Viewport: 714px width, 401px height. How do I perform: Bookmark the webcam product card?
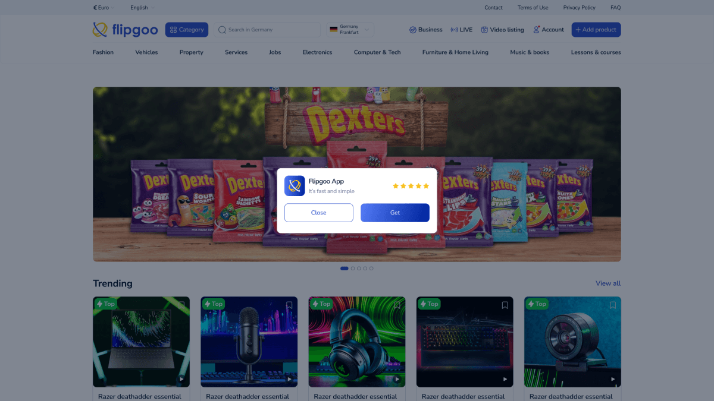tap(612, 305)
